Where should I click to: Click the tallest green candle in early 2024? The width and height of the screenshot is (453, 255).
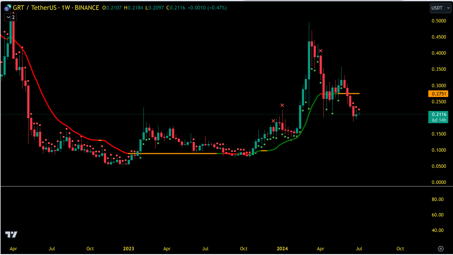tap(309, 60)
